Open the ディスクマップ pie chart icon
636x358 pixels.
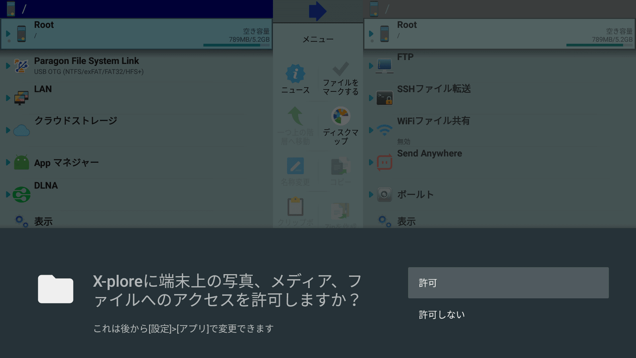[x=340, y=117]
